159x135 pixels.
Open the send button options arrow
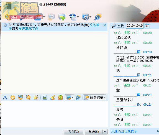(x=105, y=132)
